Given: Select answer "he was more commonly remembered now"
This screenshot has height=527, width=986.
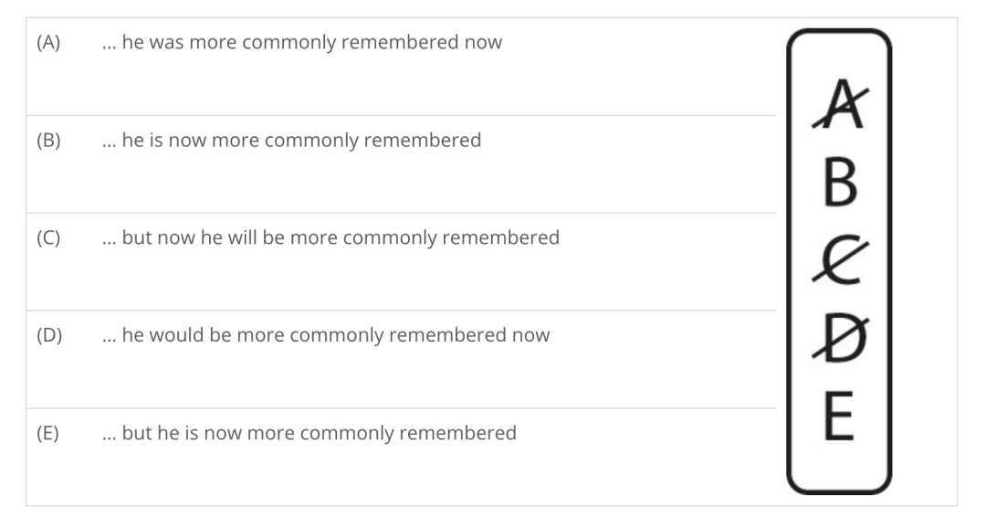Looking at the screenshot, I should 312,42.
